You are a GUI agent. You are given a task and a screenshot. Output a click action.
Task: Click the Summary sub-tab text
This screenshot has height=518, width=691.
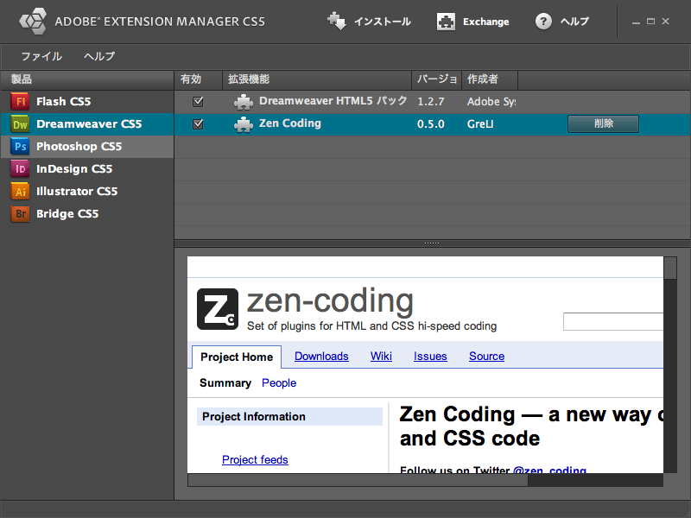pyautogui.click(x=225, y=382)
